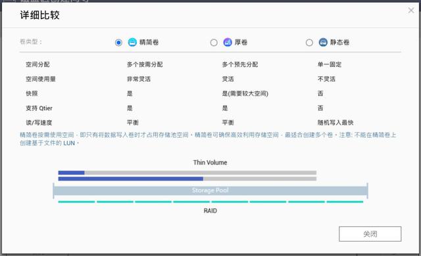This screenshot has height=256, width=421.
Task: Click the 快照 row label
Action: click(32, 93)
